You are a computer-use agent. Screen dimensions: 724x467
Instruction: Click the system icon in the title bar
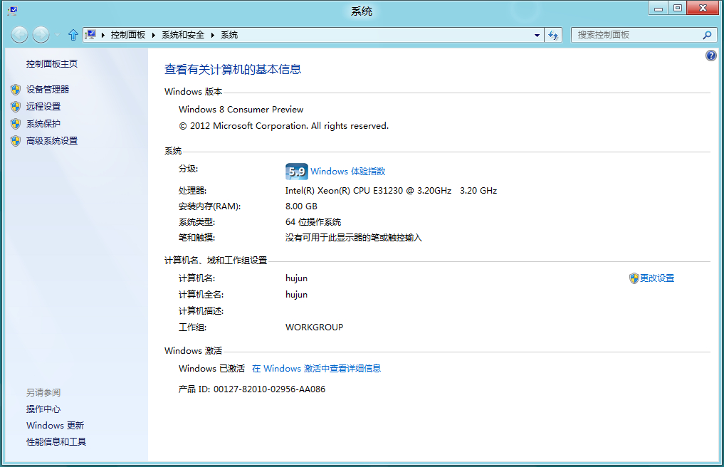13,11
